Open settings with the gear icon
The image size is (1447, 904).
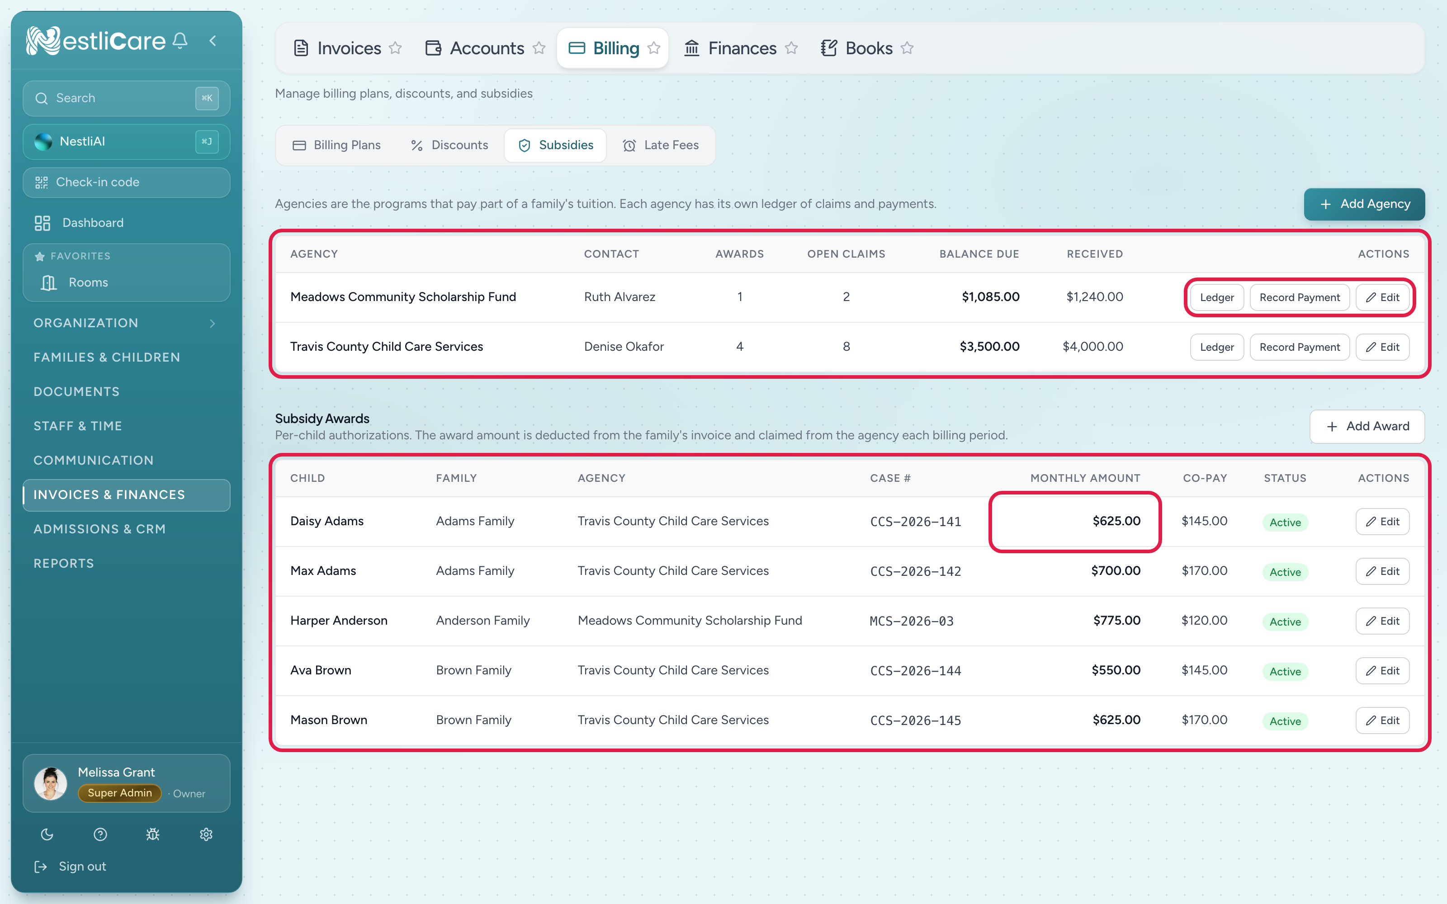pyautogui.click(x=206, y=835)
